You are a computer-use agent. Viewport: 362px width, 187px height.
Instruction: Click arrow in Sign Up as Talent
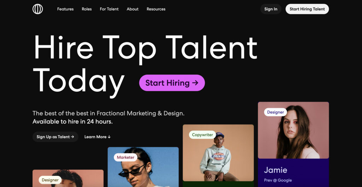pyautogui.click(x=72, y=137)
